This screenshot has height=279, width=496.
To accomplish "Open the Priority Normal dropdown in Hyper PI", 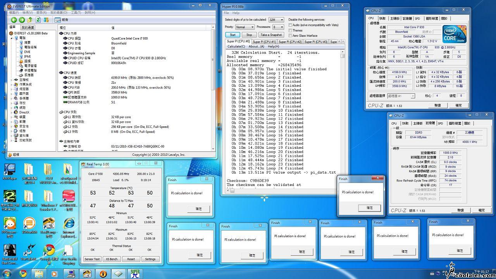I will pos(245,27).
